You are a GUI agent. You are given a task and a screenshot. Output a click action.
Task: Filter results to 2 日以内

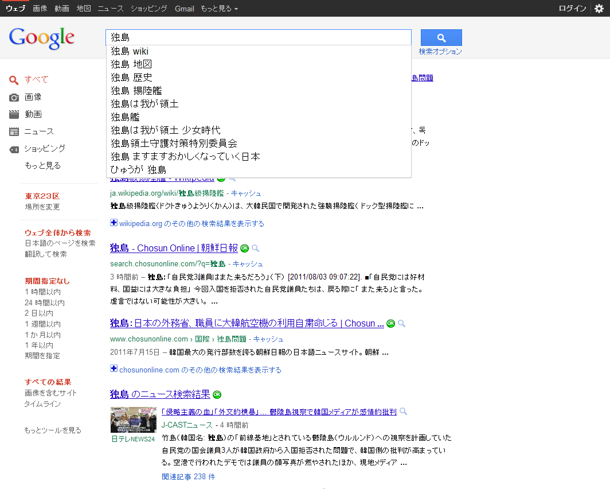coord(39,313)
